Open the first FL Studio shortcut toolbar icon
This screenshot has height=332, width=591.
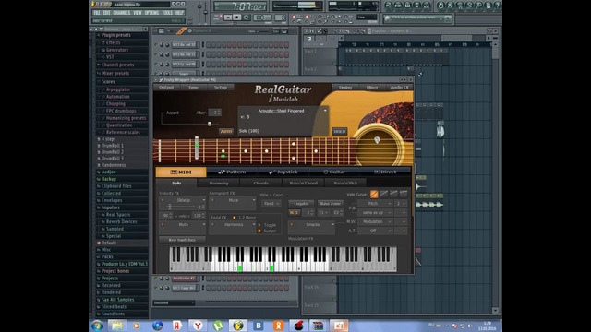click(x=388, y=6)
